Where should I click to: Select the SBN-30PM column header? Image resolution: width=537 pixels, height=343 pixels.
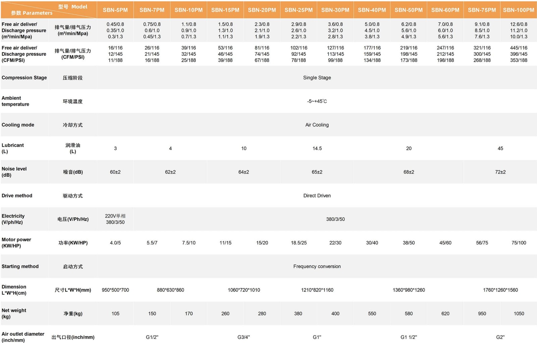tap(335, 10)
